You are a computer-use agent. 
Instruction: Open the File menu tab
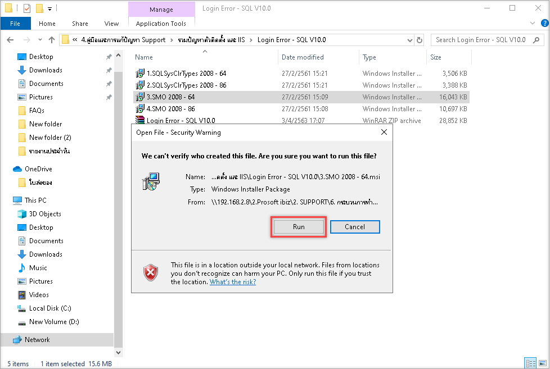[15, 24]
